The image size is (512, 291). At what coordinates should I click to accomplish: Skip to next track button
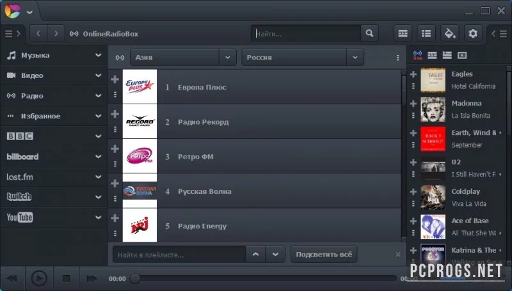click(x=92, y=278)
